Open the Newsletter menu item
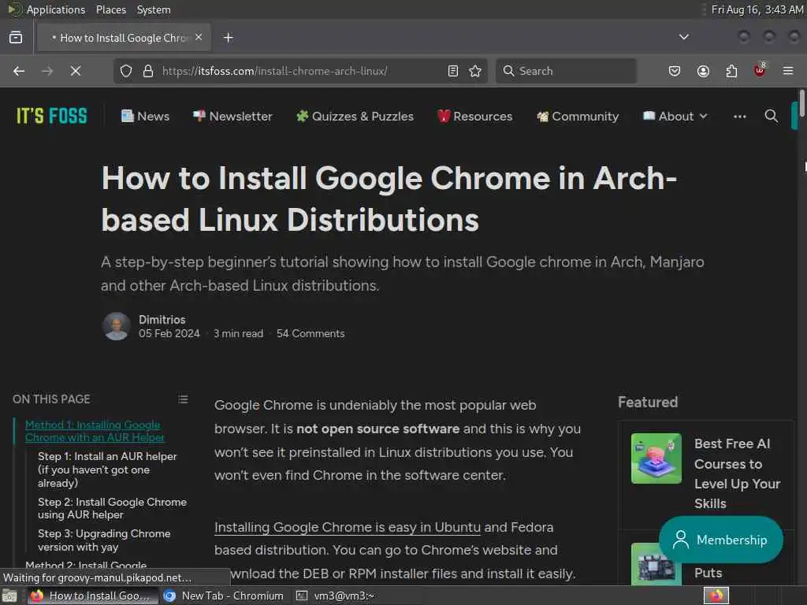 pyautogui.click(x=232, y=117)
